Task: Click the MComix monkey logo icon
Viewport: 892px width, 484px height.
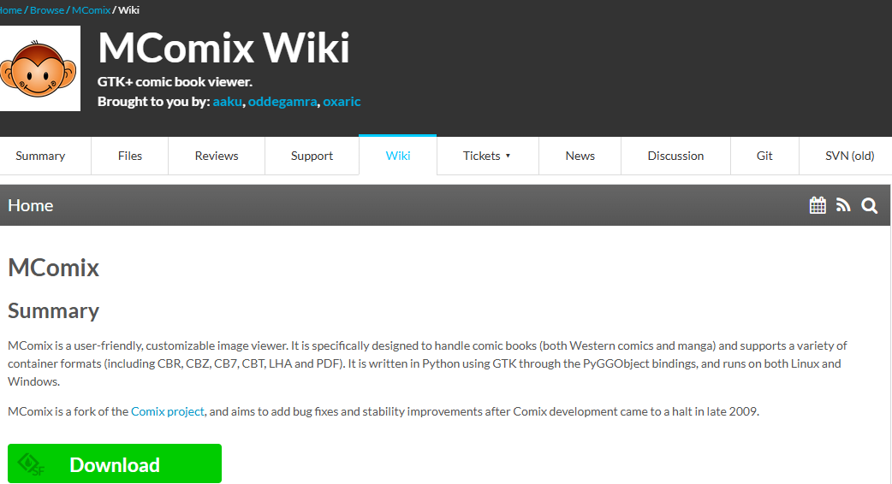Action: pos(38,70)
